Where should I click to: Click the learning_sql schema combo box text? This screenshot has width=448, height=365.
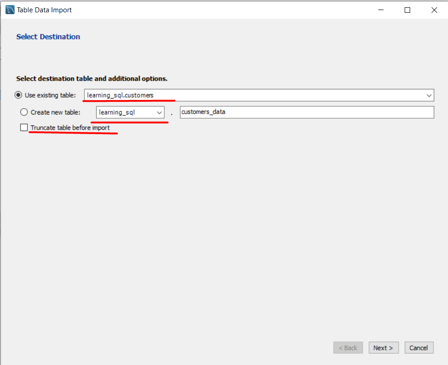pyautogui.click(x=117, y=112)
